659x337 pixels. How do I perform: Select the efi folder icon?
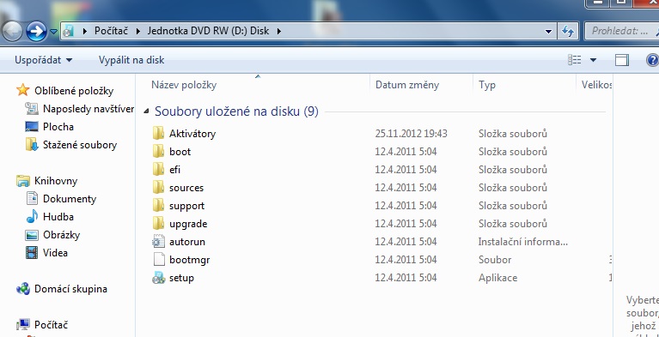158,170
